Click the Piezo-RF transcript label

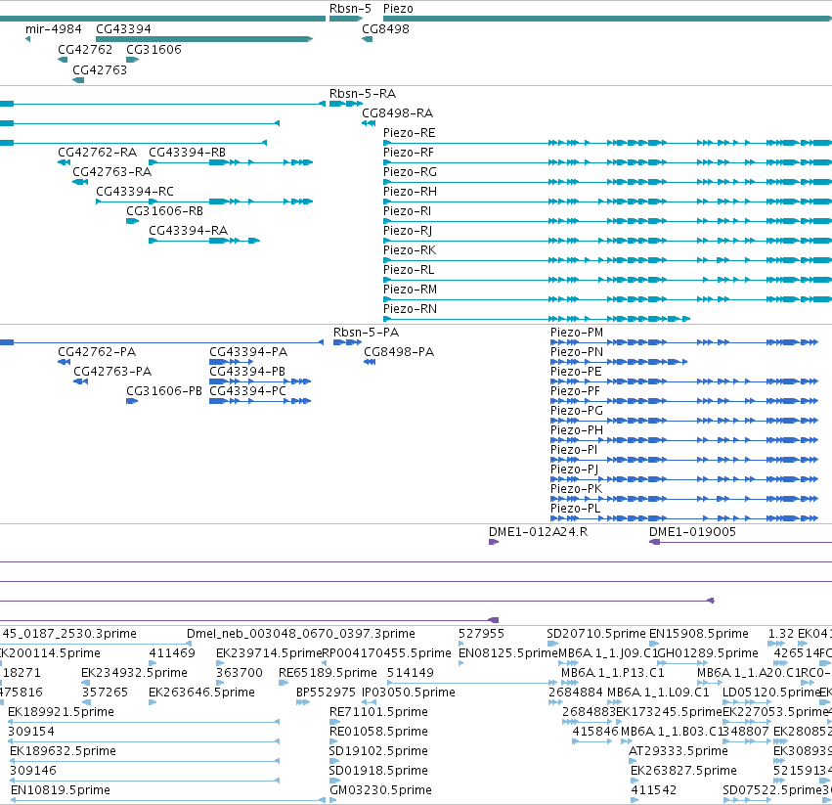click(409, 153)
